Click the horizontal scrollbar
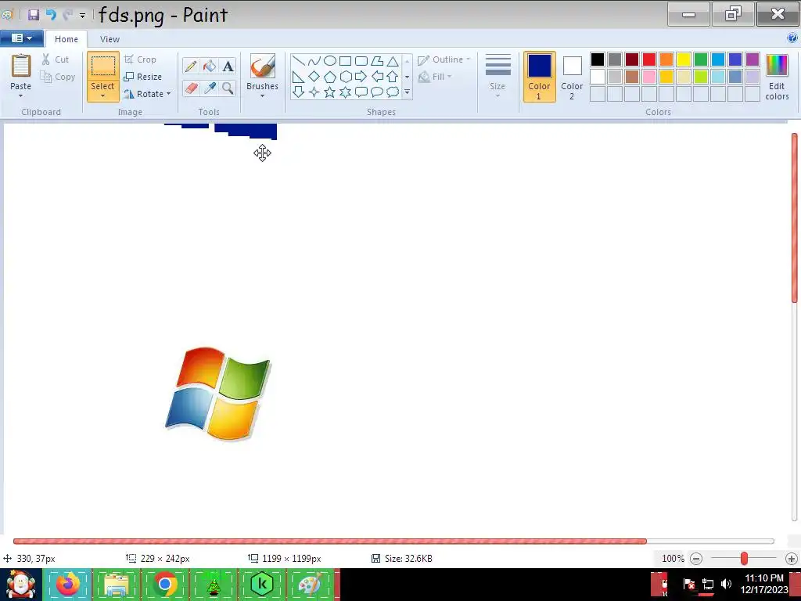 click(330, 542)
